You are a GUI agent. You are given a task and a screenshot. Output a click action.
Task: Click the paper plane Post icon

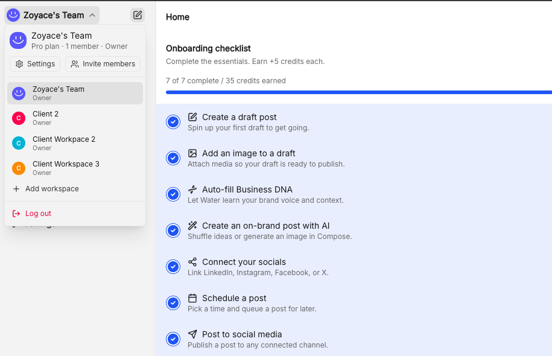click(192, 334)
